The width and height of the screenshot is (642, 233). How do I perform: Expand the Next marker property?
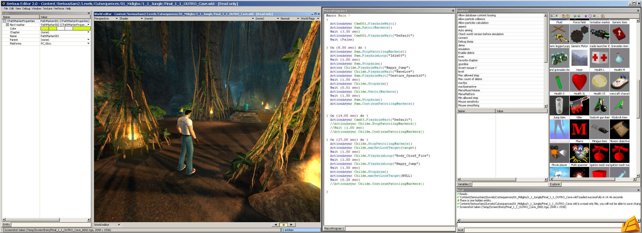click(x=7, y=25)
